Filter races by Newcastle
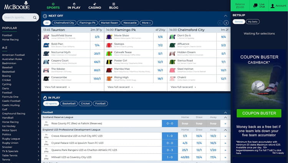The height and width of the screenshot is (163, 288). 130,23
